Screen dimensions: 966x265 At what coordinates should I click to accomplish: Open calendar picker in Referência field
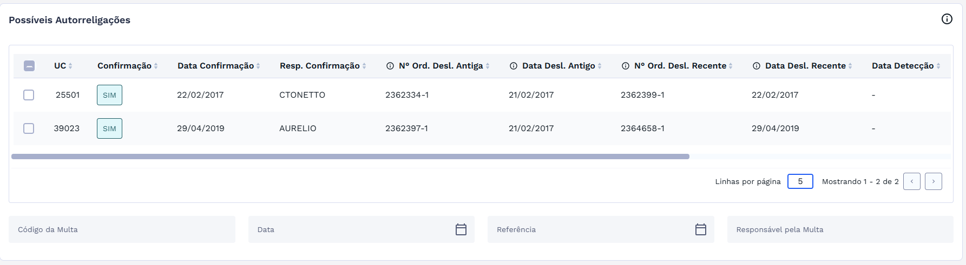(700, 229)
